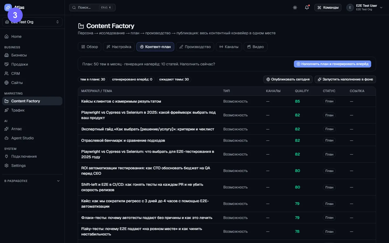Open the notifications bell icon

coord(307,8)
